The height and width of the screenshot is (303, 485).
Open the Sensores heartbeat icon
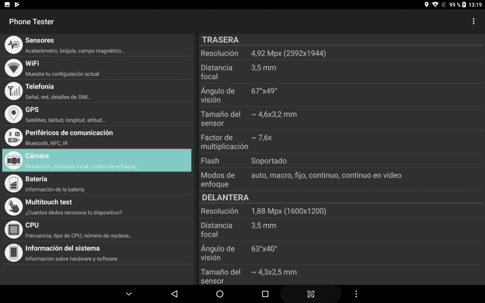coord(13,45)
